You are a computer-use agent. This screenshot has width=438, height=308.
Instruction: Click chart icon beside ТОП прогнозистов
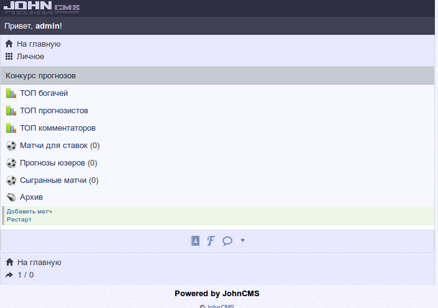coord(11,111)
